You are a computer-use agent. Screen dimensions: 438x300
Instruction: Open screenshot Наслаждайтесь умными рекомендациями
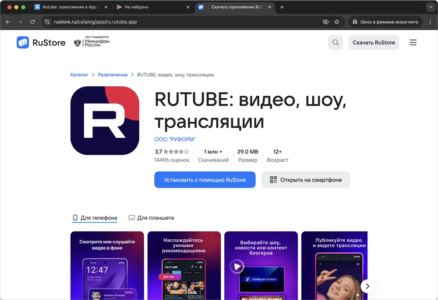pyautogui.click(x=184, y=265)
